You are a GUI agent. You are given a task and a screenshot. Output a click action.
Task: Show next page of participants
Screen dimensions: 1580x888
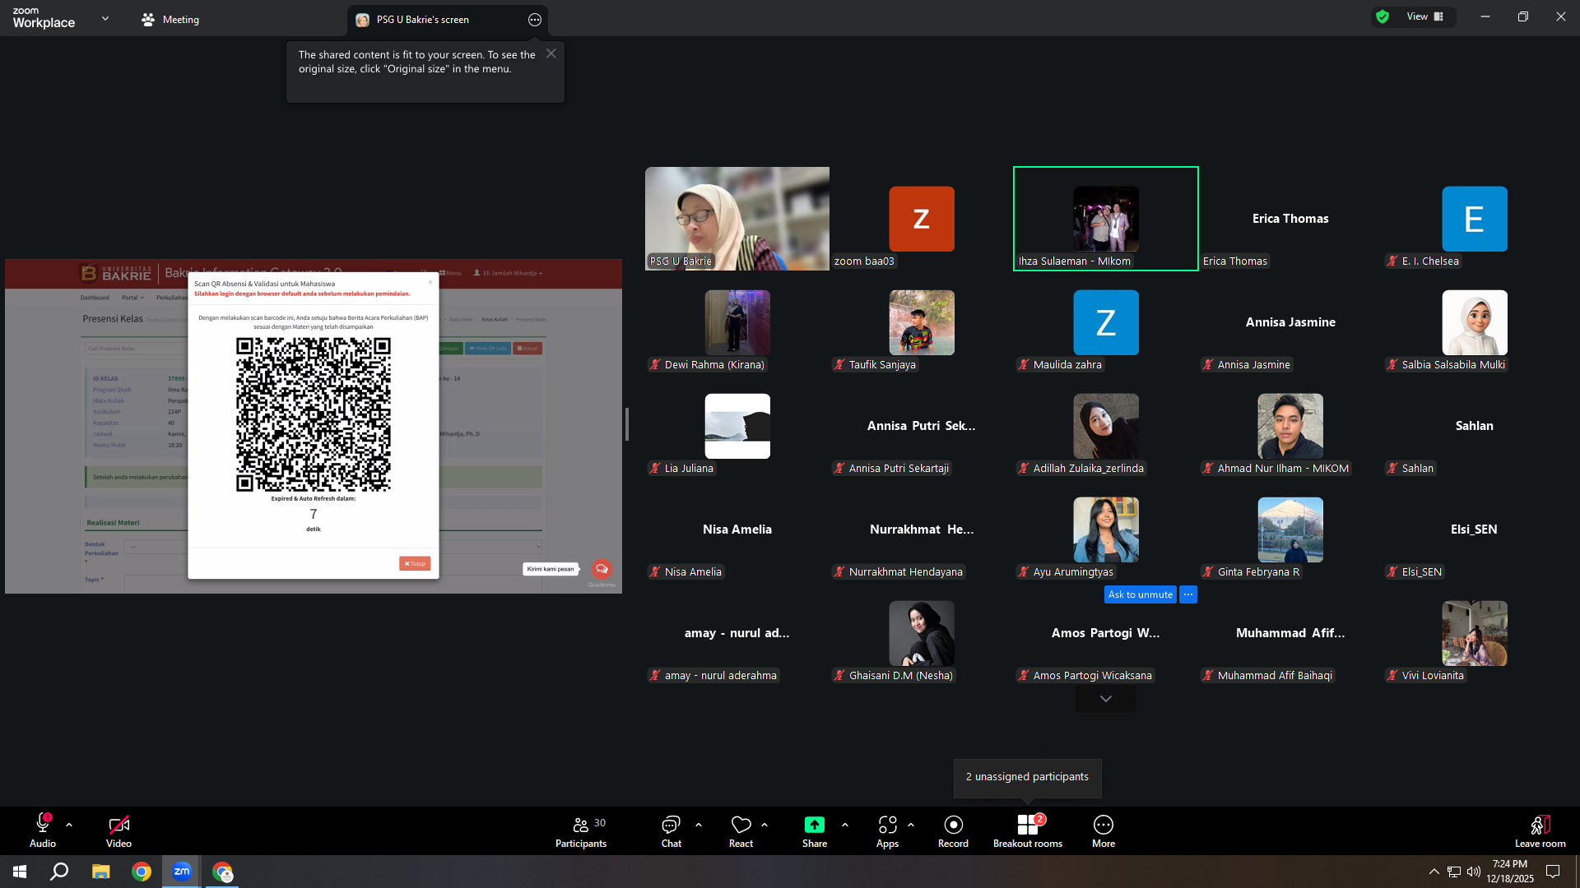click(x=1106, y=699)
